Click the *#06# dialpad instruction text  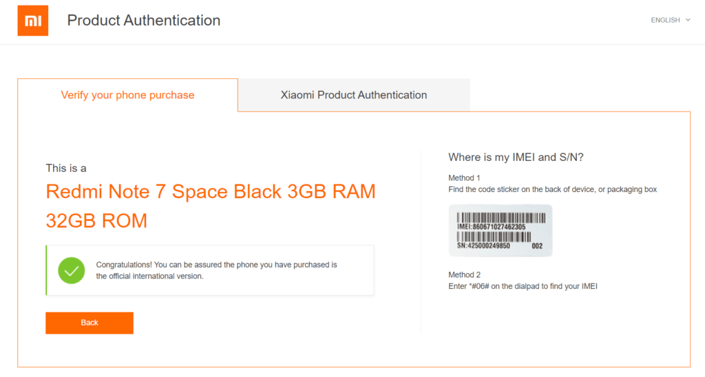[x=523, y=286]
